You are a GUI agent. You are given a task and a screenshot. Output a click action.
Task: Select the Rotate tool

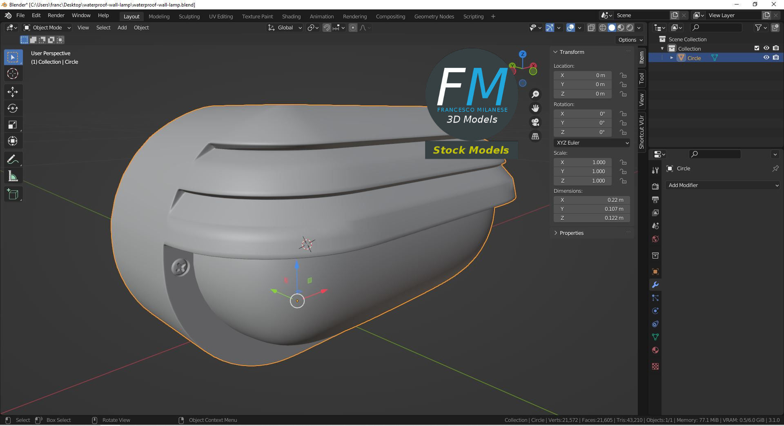pos(13,108)
